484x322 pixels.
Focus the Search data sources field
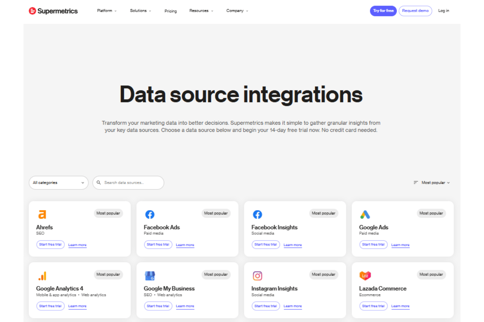tap(128, 183)
